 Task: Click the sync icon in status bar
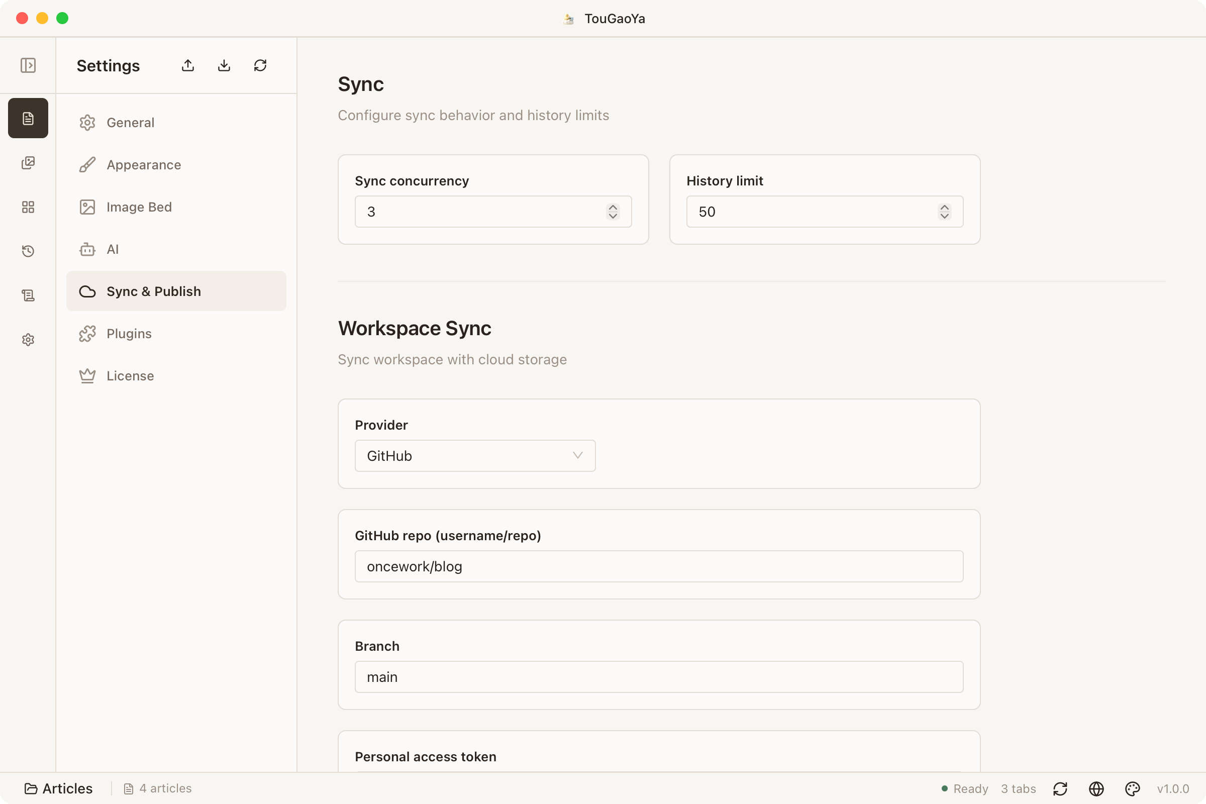coord(1060,788)
